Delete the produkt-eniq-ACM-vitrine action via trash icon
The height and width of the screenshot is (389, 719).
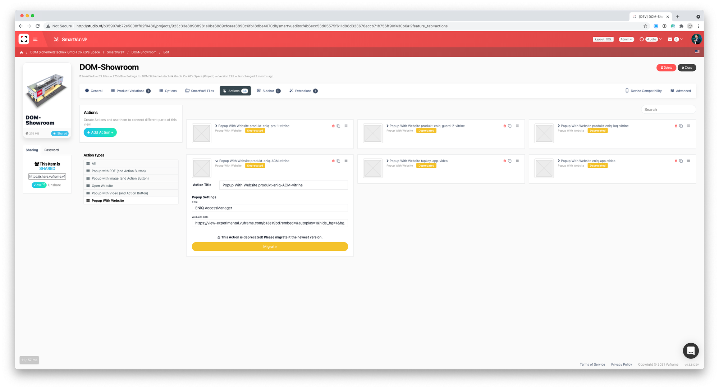[x=333, y=161]
